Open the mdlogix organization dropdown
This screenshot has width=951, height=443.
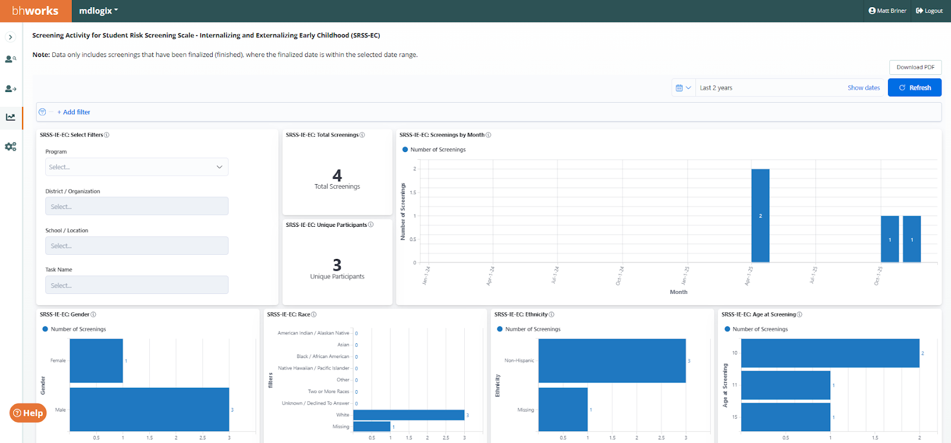point(99,11)
